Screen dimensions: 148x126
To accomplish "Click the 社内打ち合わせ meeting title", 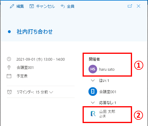I will [35, 32].
